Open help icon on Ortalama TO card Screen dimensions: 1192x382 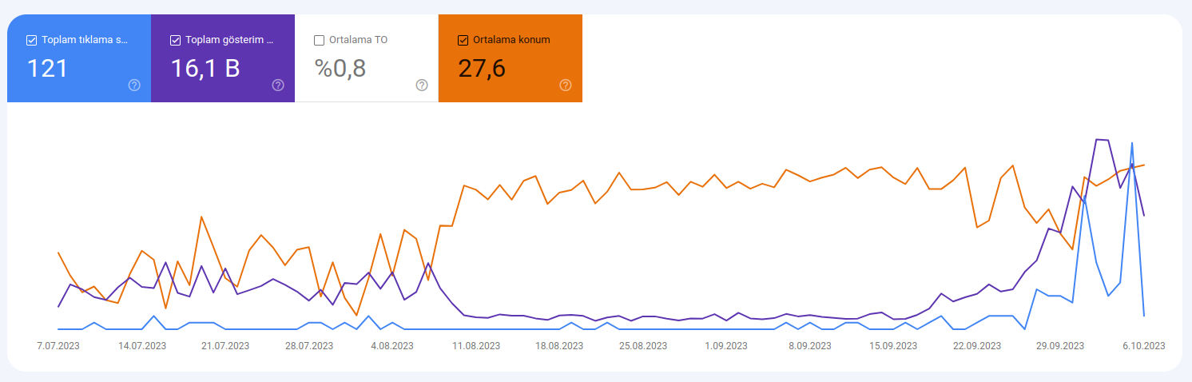pos(422,86)
